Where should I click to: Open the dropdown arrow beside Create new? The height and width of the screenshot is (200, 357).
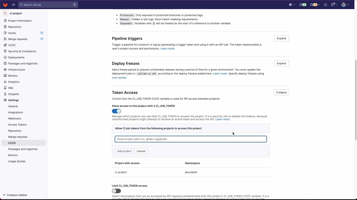294,5
